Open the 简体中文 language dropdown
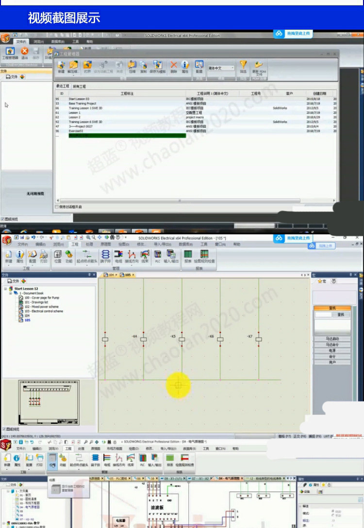The width and height of the screenshot is (364, 528). (221, 68)
